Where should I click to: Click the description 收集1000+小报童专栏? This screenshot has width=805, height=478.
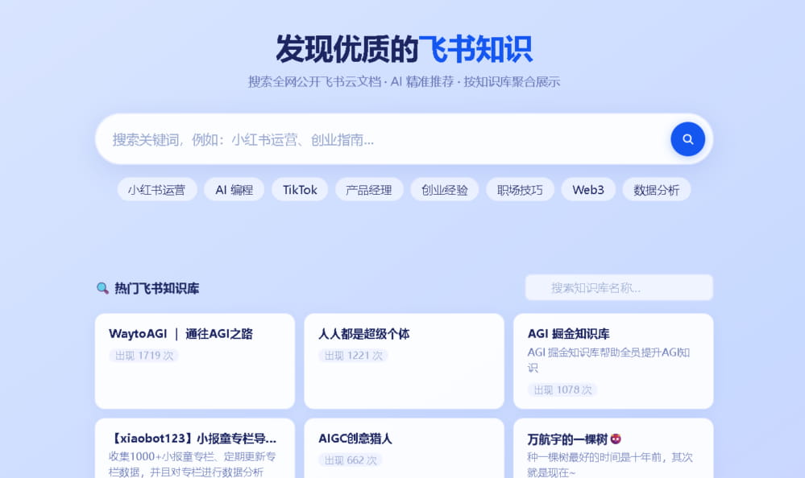click(193, 464)
